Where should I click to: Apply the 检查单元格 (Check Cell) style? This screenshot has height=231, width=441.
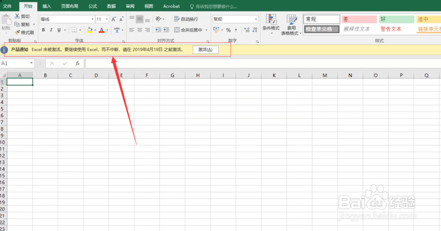coord(321,29)
